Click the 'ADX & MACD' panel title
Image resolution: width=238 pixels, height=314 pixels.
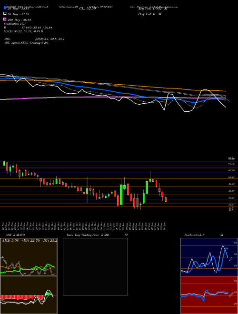point(15,235)
